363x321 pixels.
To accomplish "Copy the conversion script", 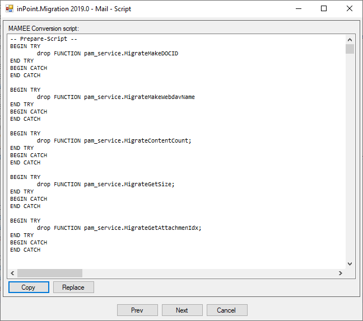I will (28, 287).
